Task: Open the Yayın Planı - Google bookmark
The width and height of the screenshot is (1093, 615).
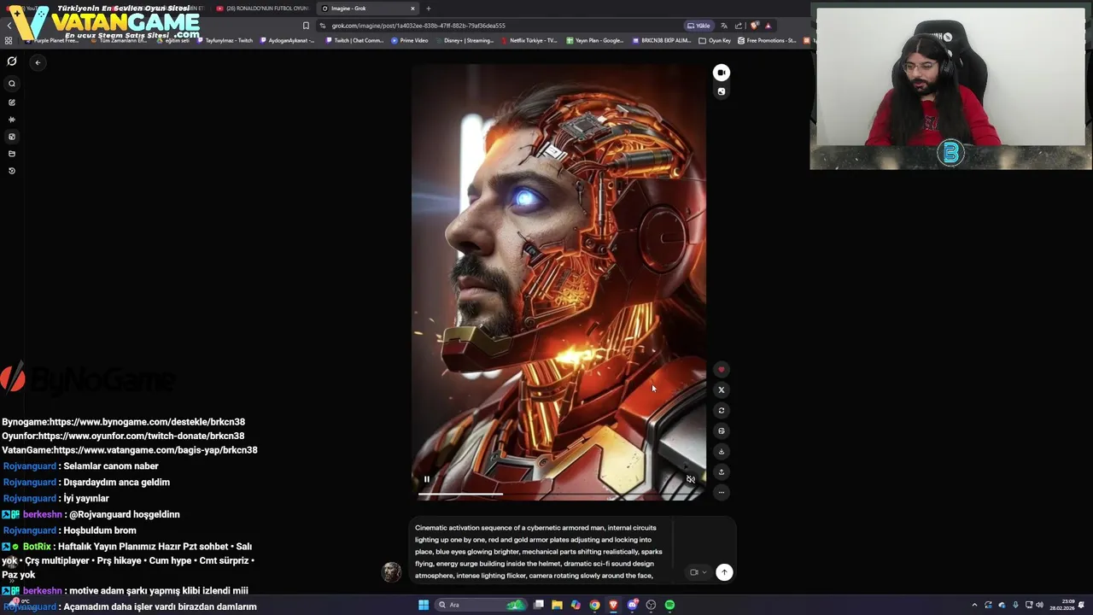Action: (x=595, y=40)
